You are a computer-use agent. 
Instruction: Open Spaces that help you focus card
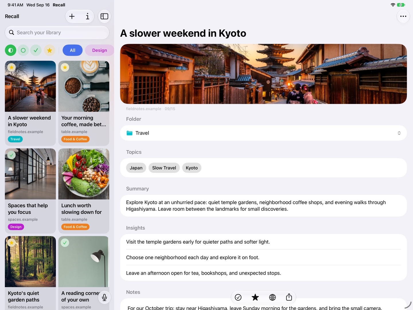pos(30,191)
